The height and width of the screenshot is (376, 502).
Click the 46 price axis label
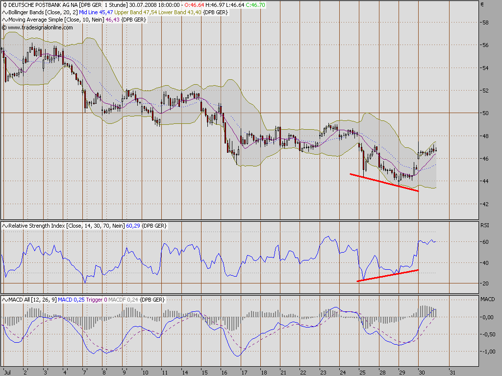[485, 159]
